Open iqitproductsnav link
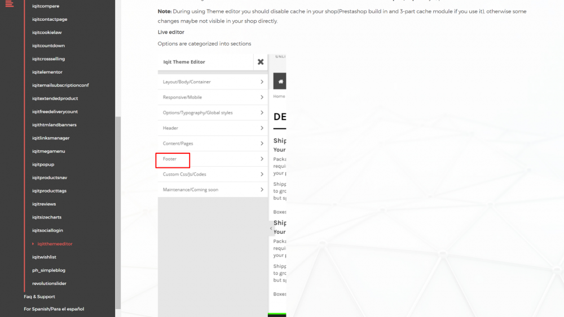This screenshot has height=317, width=564. [50, 178]
